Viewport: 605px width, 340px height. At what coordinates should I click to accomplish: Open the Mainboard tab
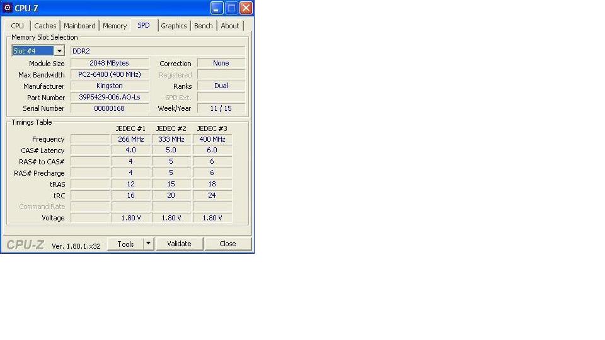79,26
